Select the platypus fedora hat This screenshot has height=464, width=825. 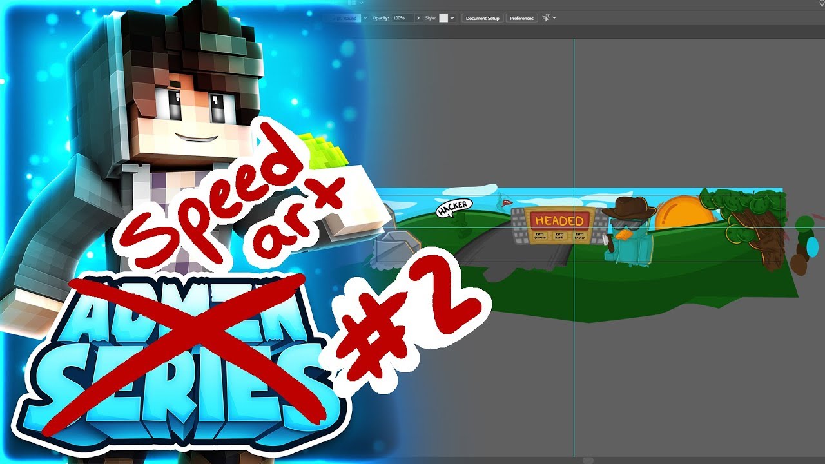click(x=628, y=209)
